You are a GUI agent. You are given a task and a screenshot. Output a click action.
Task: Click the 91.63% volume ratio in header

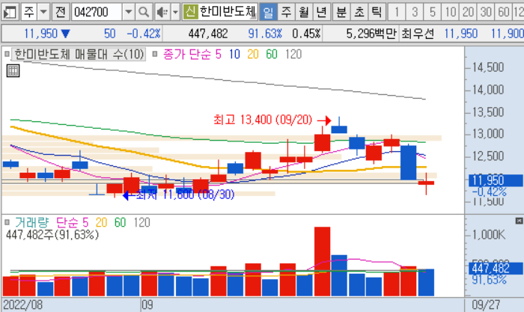click(265, 34)
